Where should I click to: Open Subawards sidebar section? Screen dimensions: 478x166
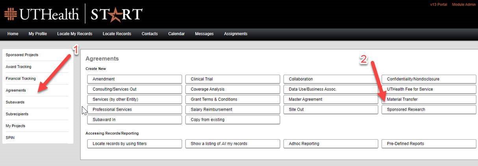pos(15,102)
